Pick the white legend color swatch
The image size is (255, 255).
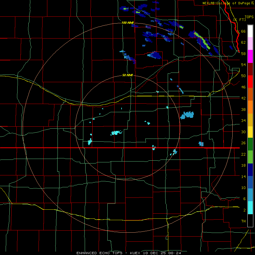[250, 31]
